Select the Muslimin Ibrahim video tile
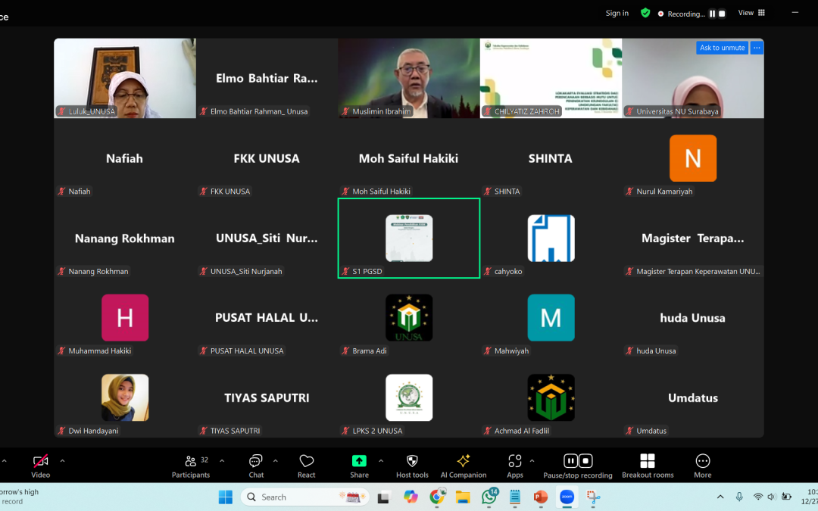Image resolution: width=818 pixels, height=511 pixels. (409, 78)
